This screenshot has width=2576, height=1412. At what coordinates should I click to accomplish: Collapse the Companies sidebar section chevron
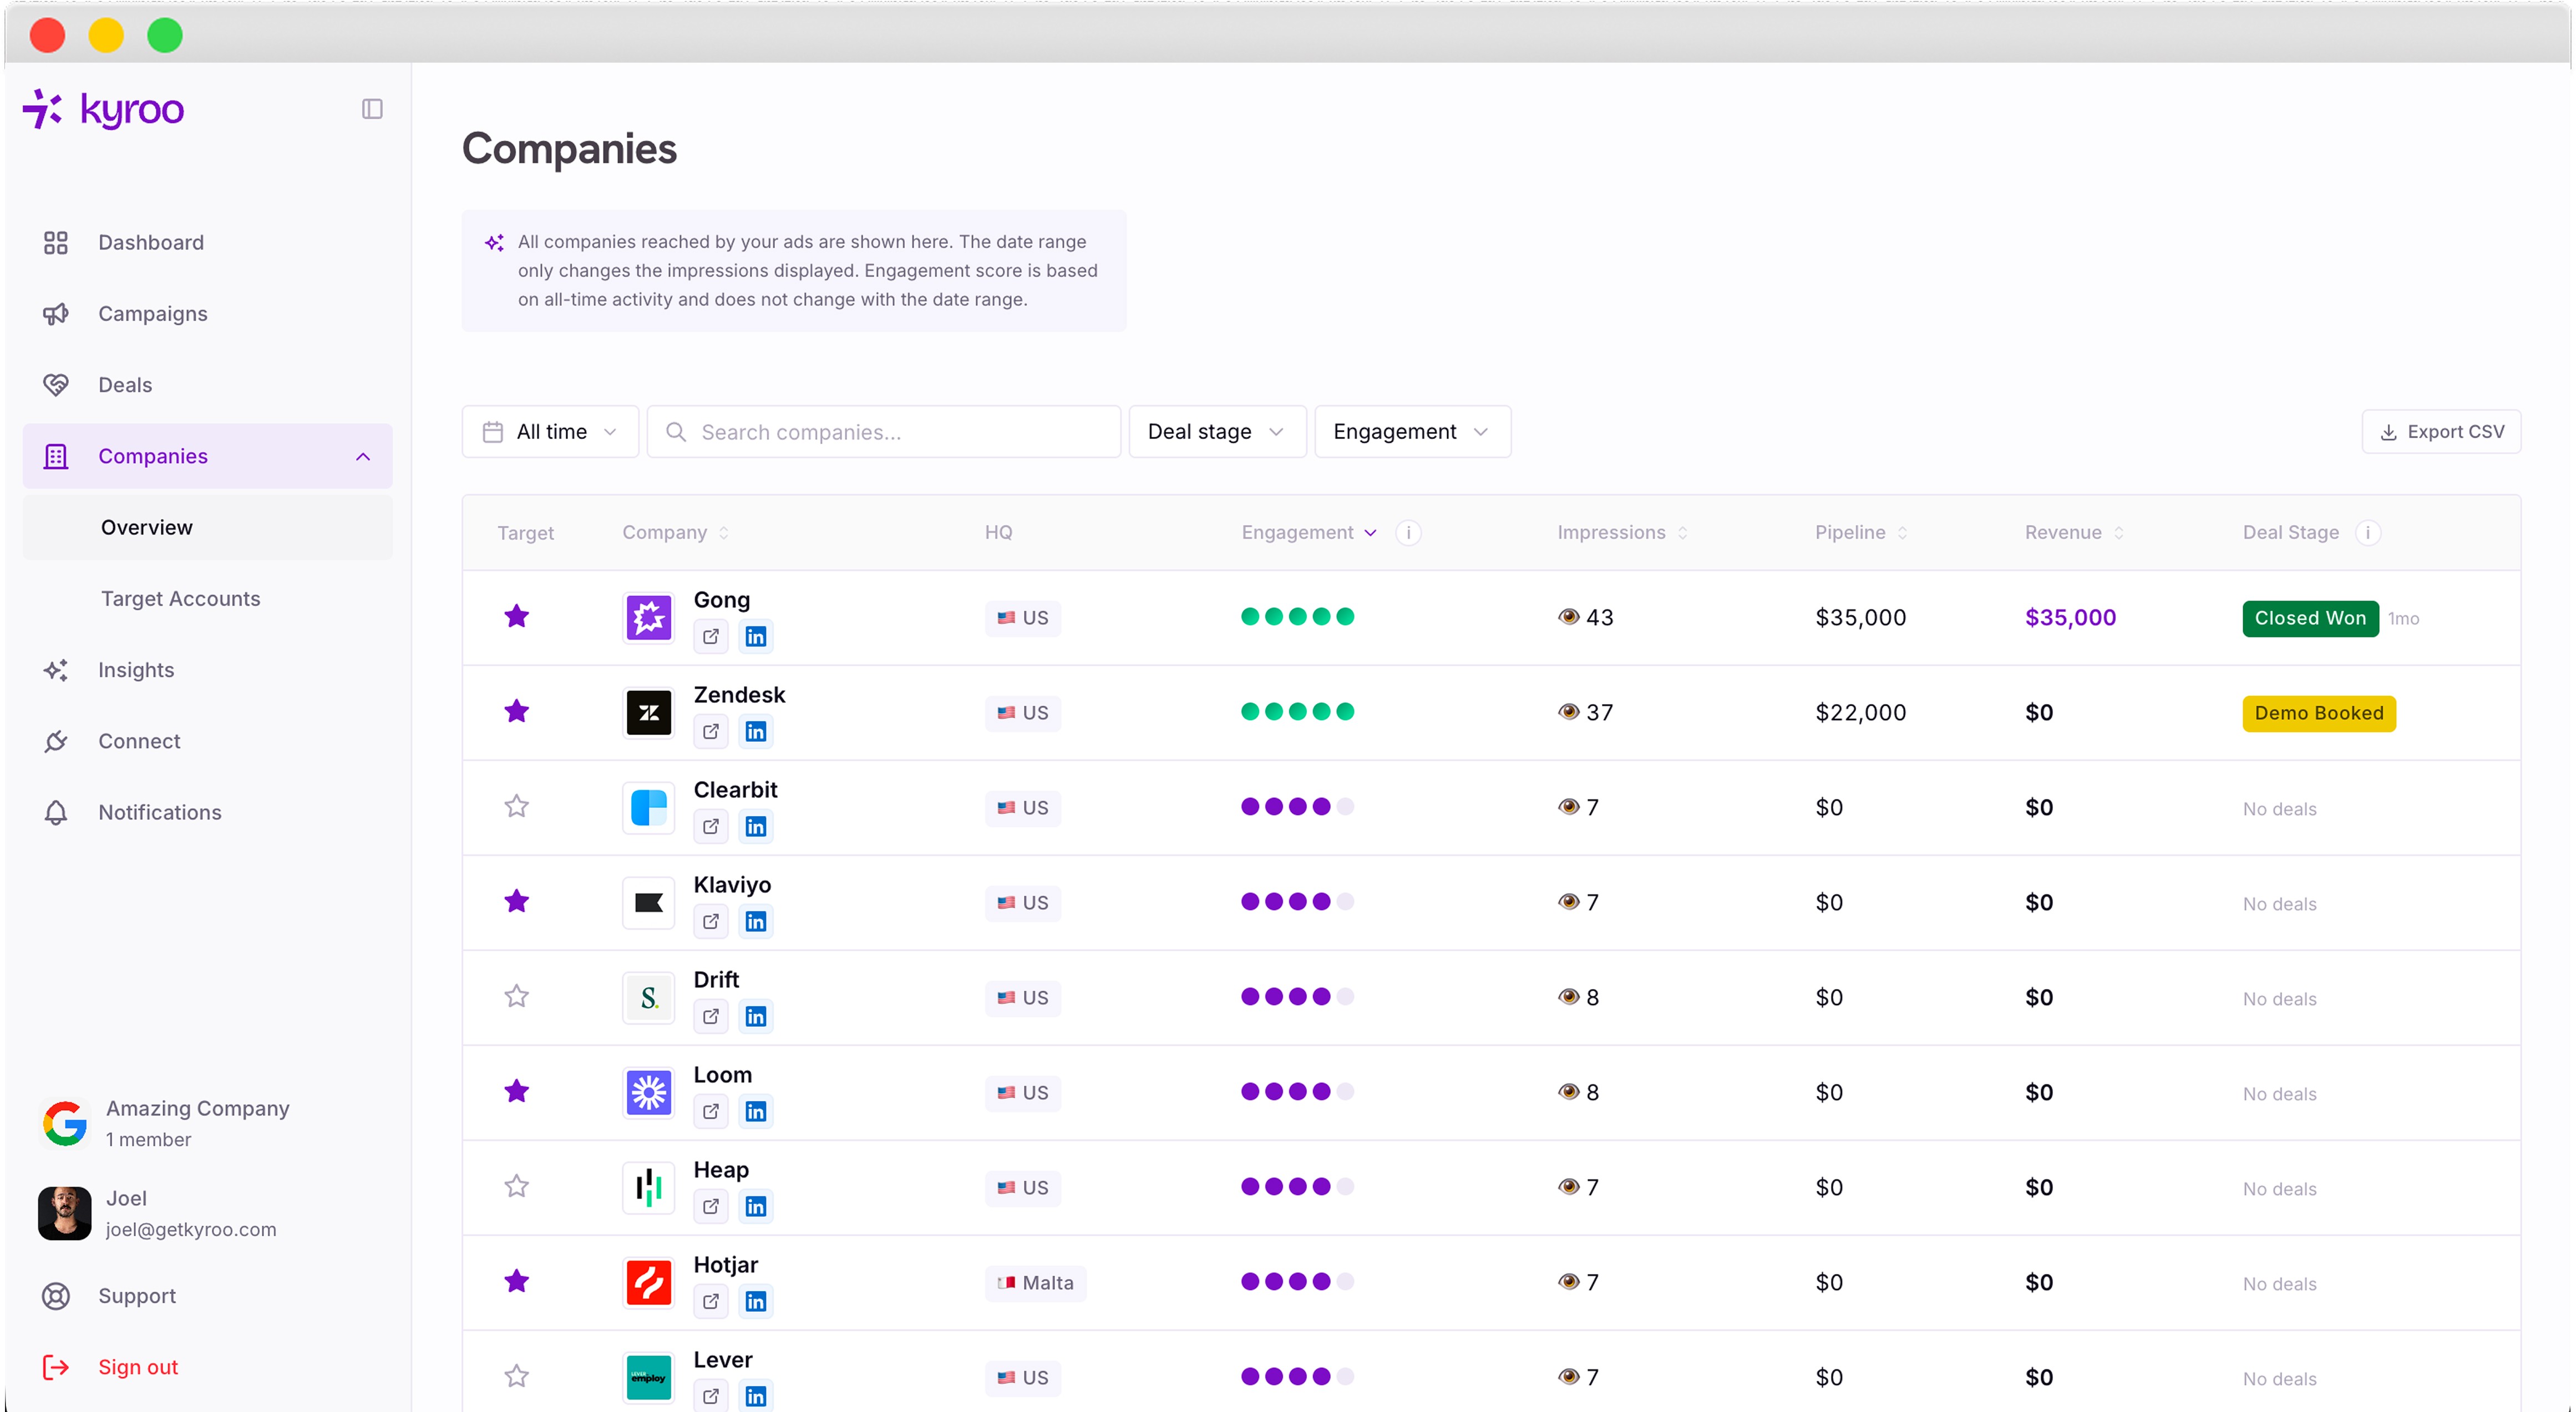pyautogui.click(x=363, y=457)
